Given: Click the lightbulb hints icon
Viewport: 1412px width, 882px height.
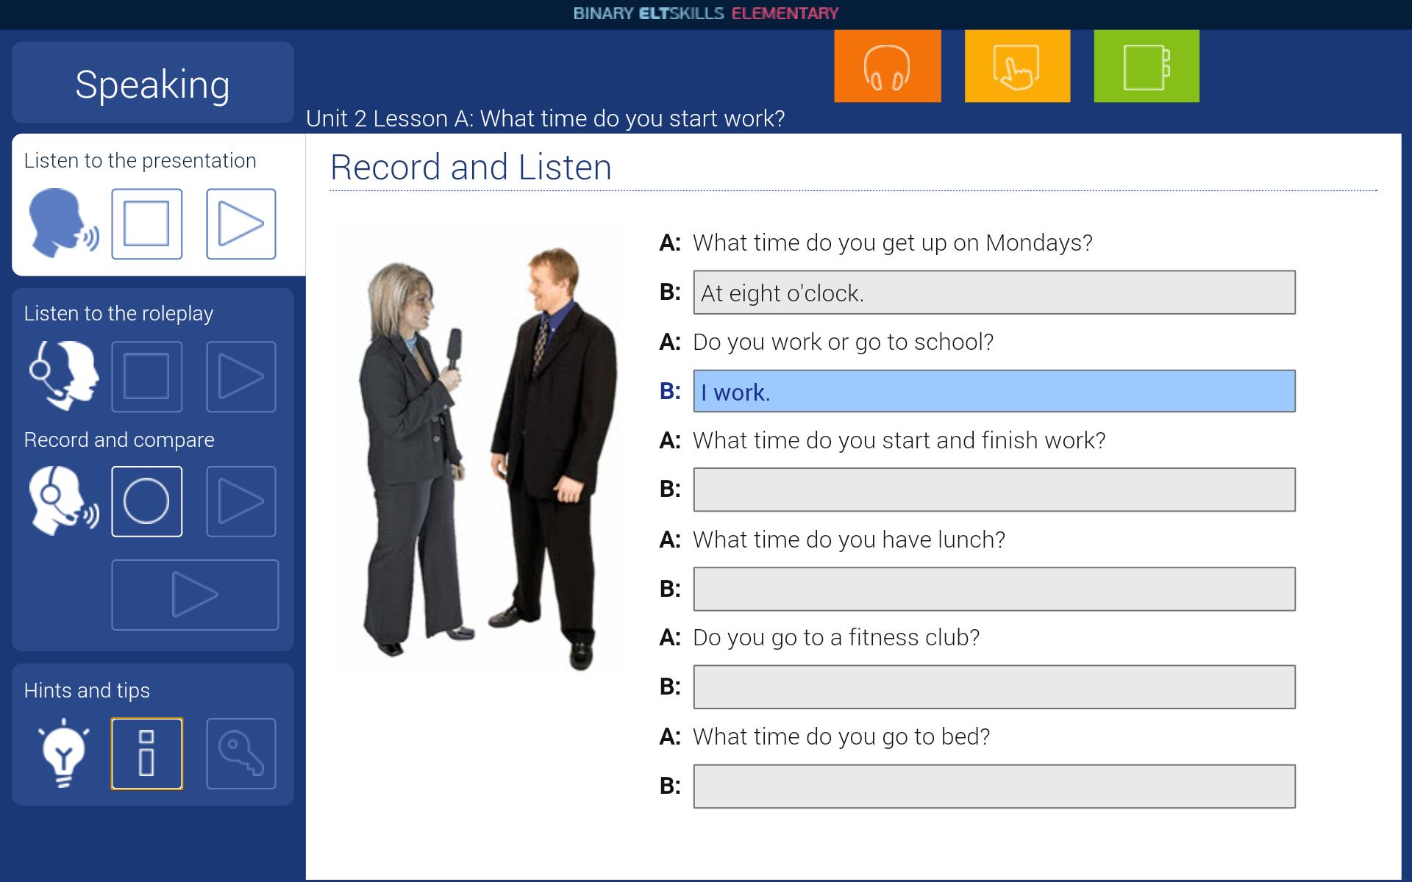Looking at the screenshot, I should point(64,753).
